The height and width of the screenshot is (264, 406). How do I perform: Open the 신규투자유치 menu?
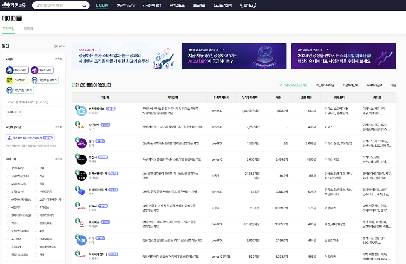click(126, 5)
